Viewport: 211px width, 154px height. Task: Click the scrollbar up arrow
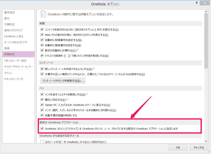point(206,12)
